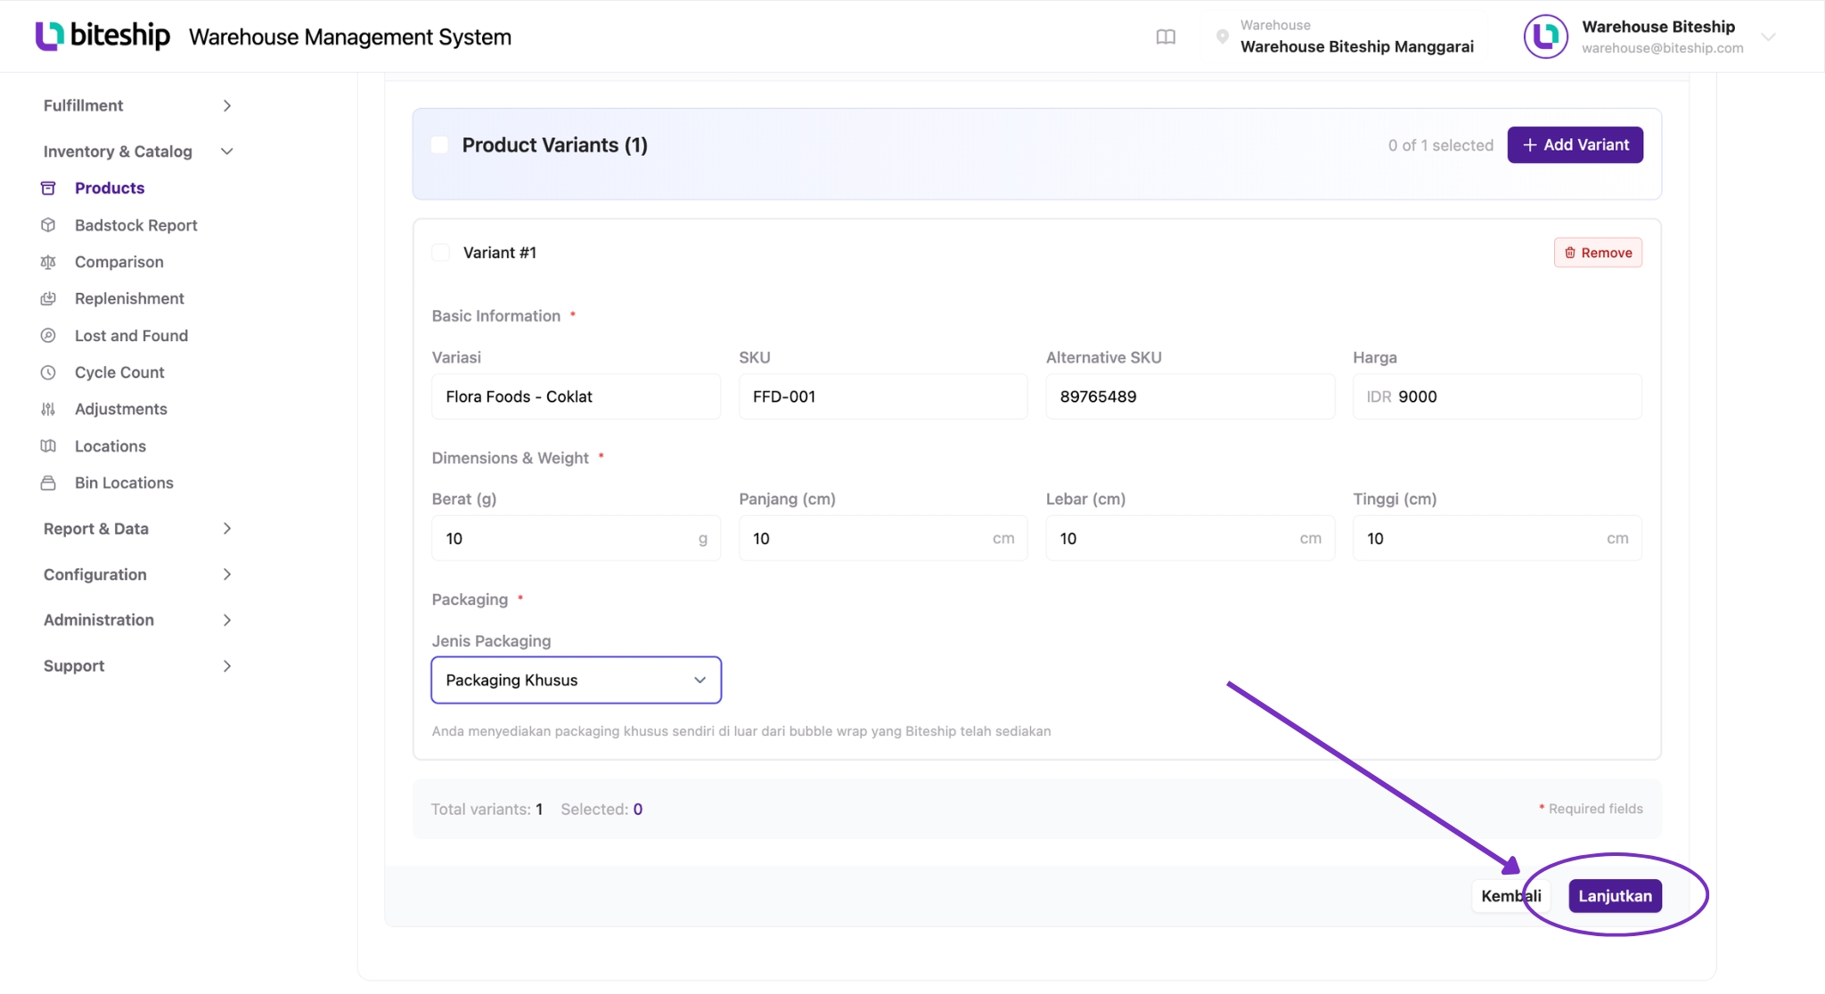This screenshot has height=994, width=1825.
Task: Click the warehouse location pin icon
Action: [1223, 37]
